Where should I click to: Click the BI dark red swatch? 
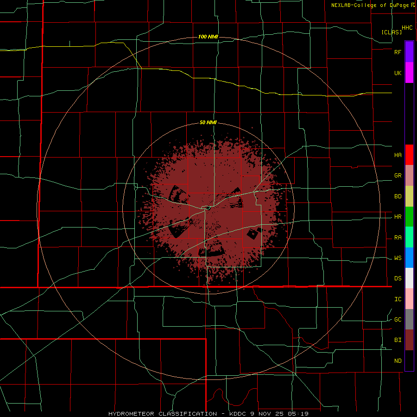409,340
